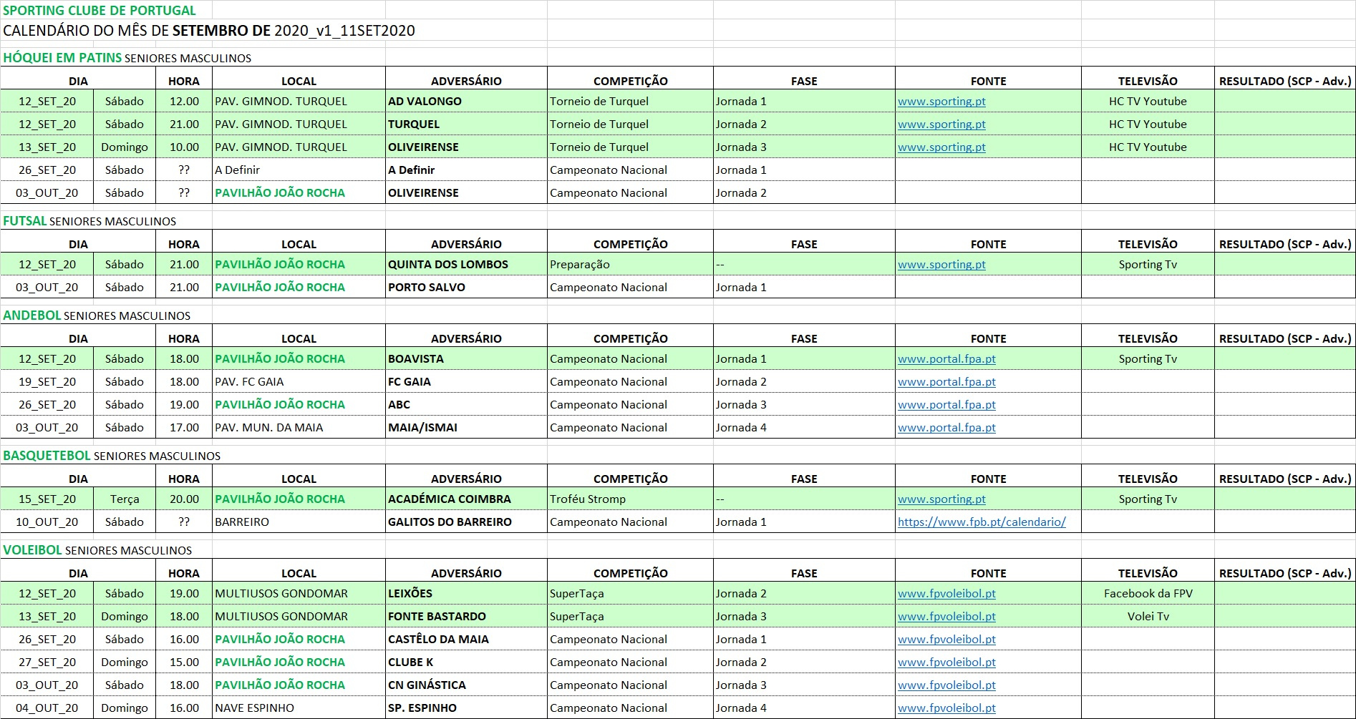Viewport: 1356px width, 719px height.
Task: Open www.fpvoleibol.pt link in CLUBE K row
Action: 946,662
